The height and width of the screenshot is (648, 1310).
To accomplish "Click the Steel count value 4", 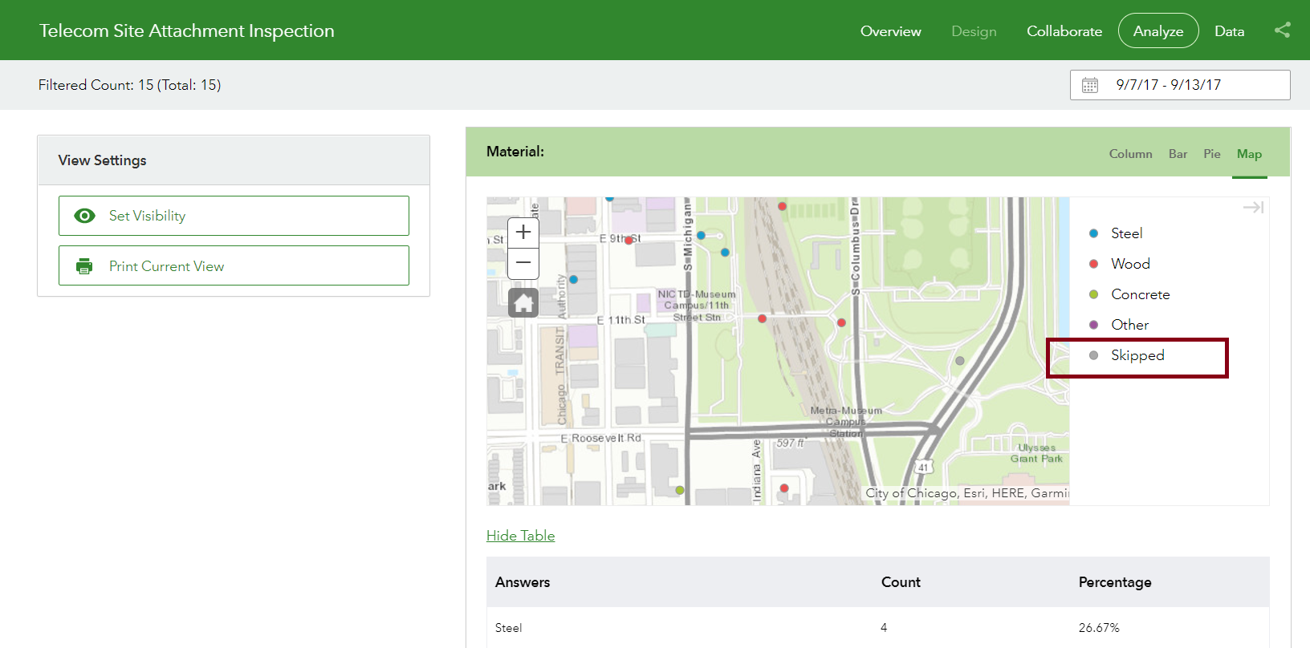I will (884, 628).
